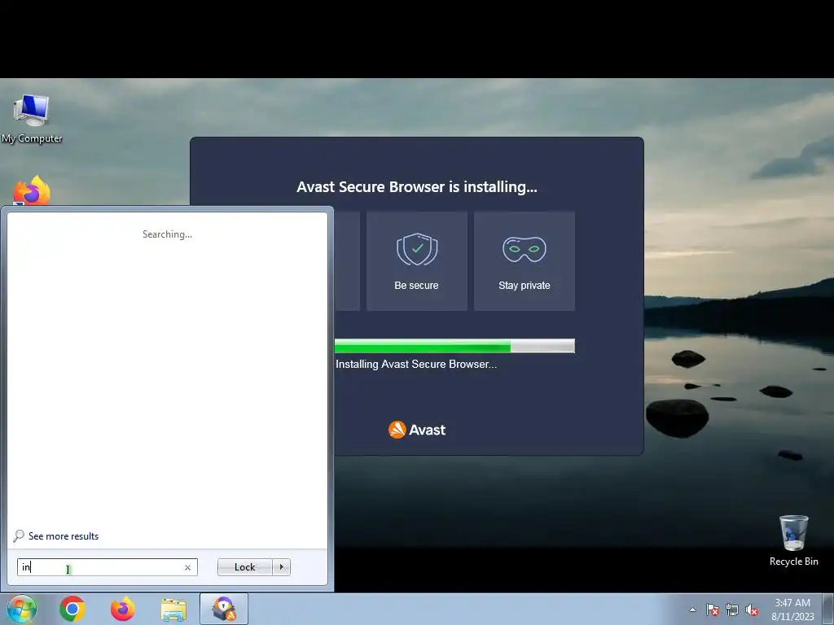Open the Recycle Bin on the desktop
The image size is (834, 625).
coord(793,540)
